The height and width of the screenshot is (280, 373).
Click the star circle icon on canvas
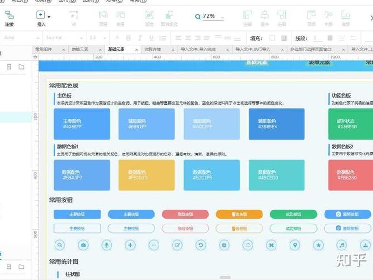(318, 245)
